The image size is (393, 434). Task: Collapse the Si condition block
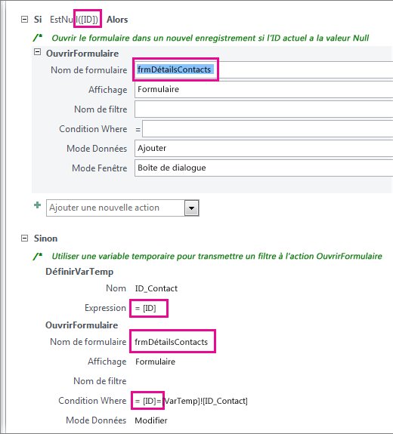click(x=24, y=20)
